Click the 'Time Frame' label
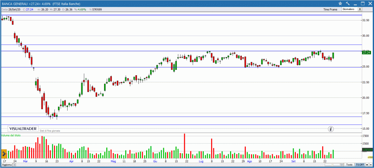Screen dimensions: 374x168 tap(330, 9)
